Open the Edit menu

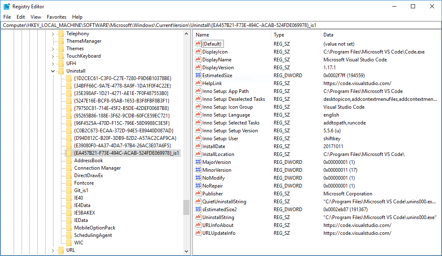click(21, 17)
